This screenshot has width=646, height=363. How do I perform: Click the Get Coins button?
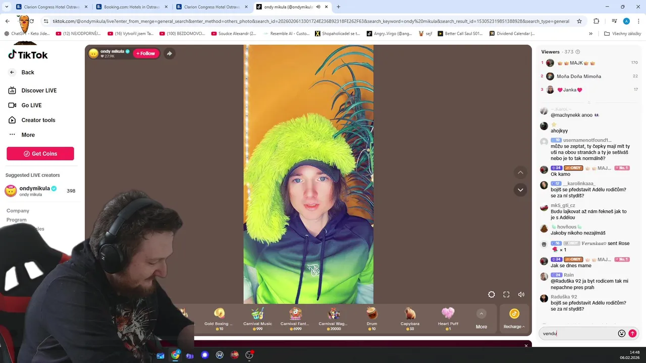(40, 154)
